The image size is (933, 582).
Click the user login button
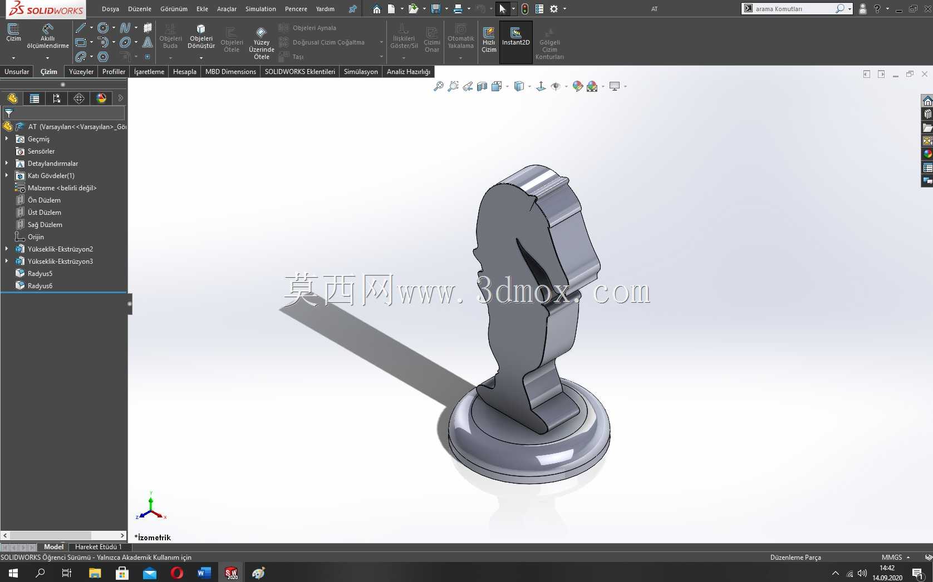[863, 9]
